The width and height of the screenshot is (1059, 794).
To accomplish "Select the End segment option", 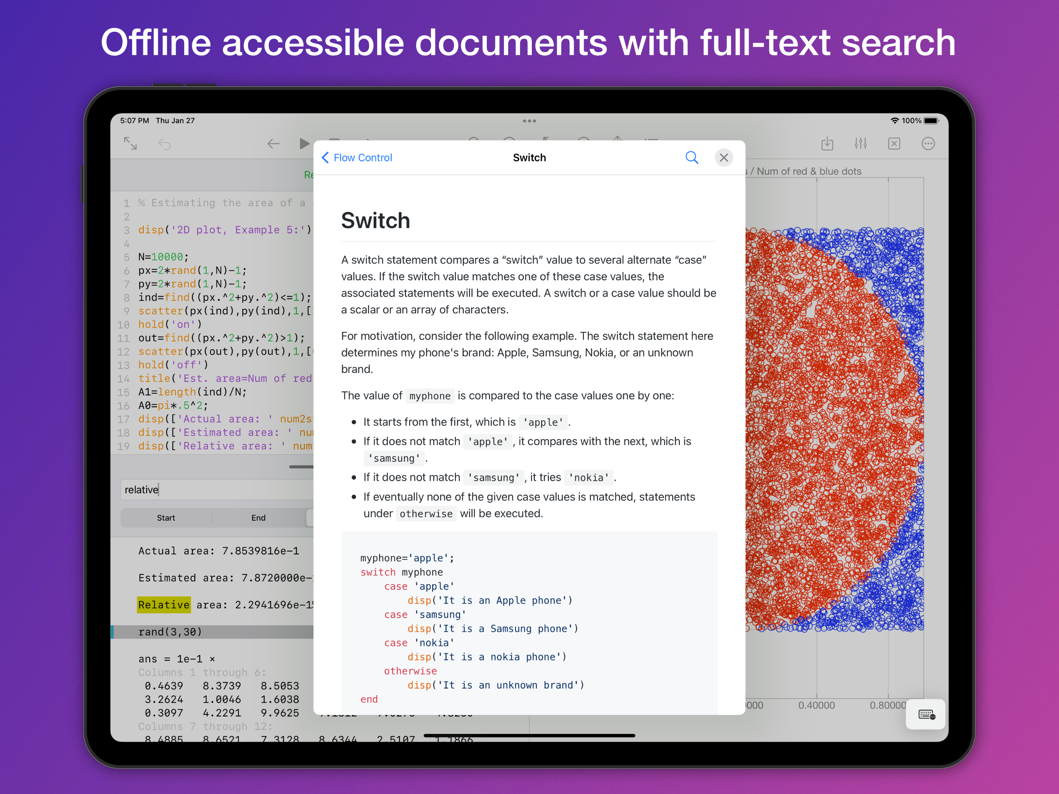I will tap(258, 518).
